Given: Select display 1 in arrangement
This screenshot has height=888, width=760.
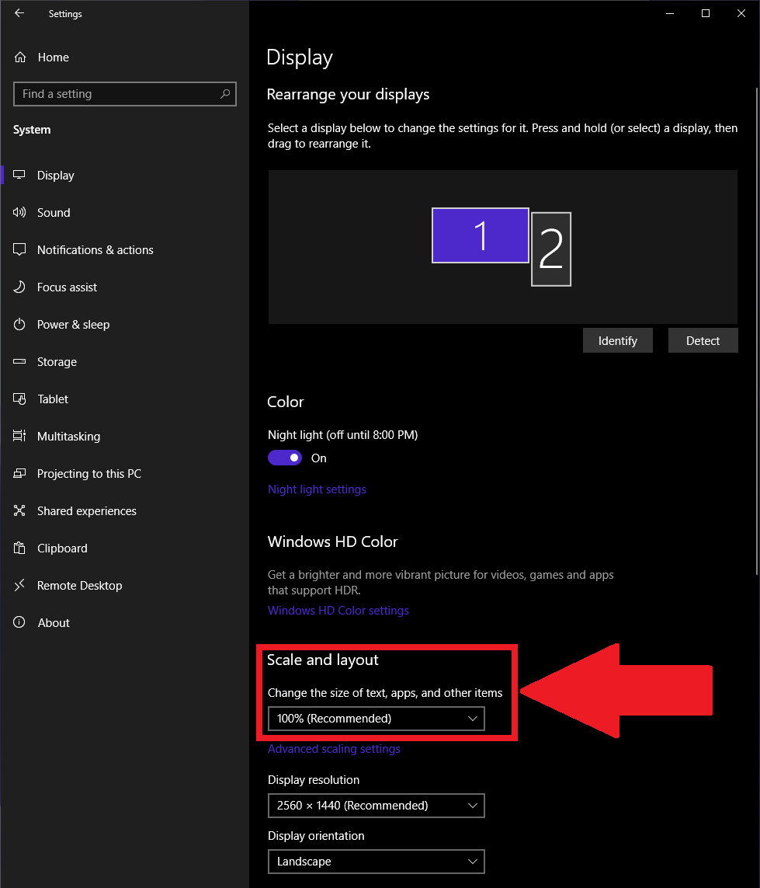Looking at the screenshot, I should pyautogui.click(x=481, y=235).
